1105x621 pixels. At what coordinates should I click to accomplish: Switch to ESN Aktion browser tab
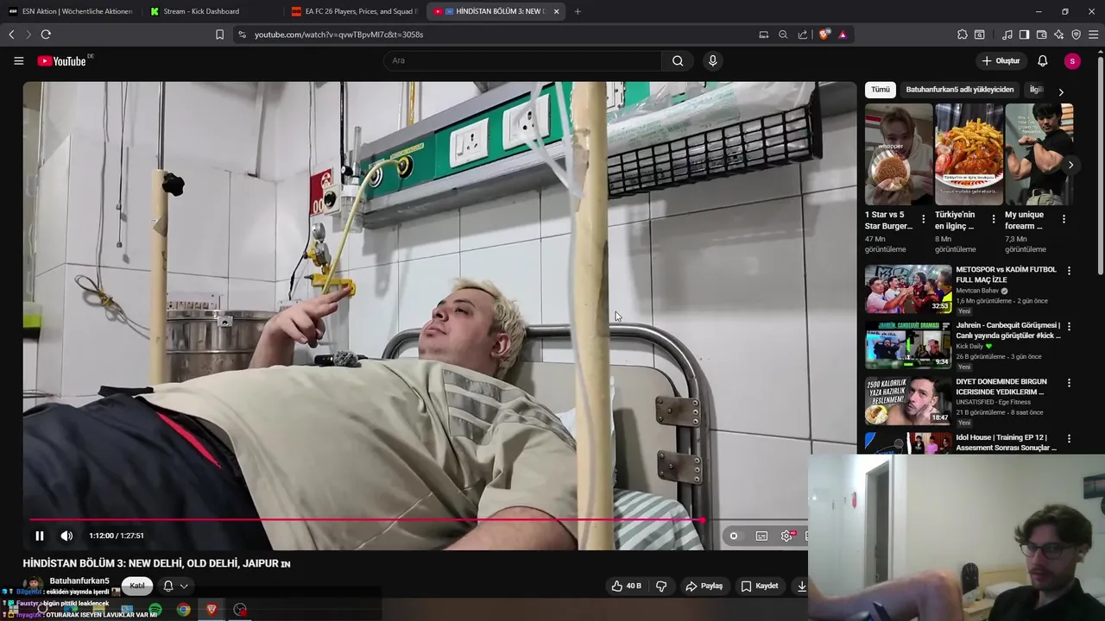[71, 11]
